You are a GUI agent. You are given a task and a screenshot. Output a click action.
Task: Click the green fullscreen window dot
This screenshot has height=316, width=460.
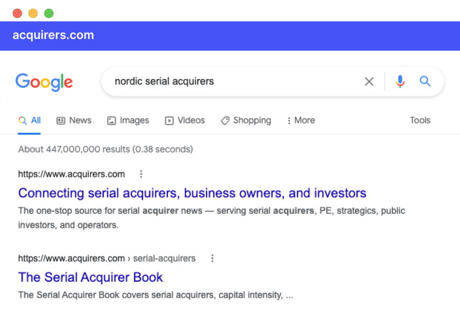[49, 13]
